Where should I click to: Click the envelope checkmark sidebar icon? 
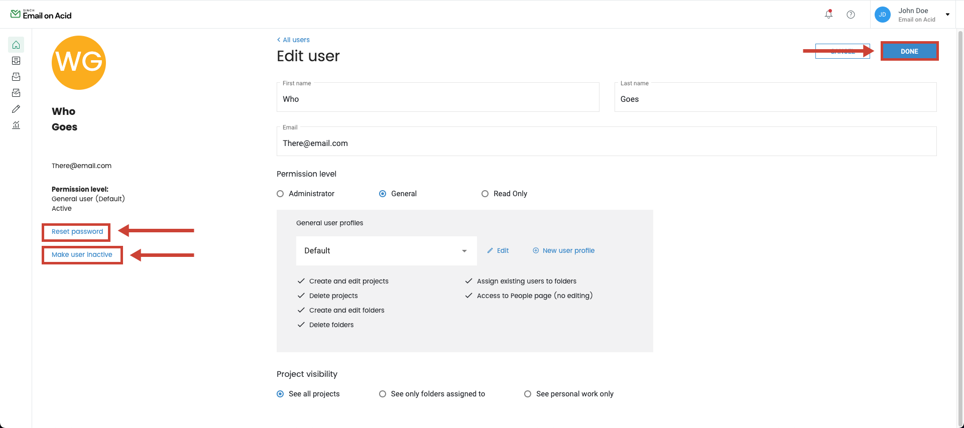click(16, 93)
